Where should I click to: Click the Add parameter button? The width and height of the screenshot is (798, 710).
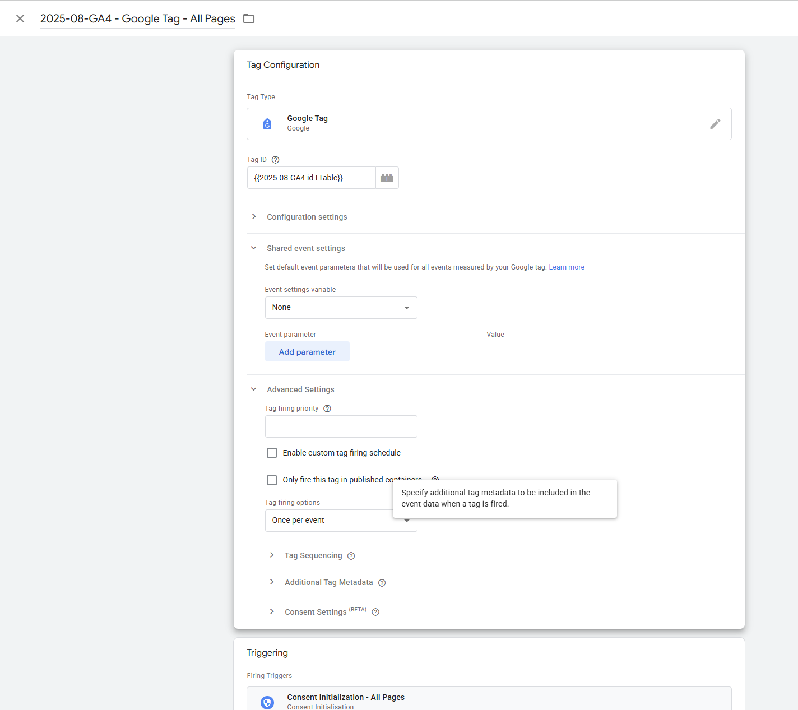click(x=307, y=352)
